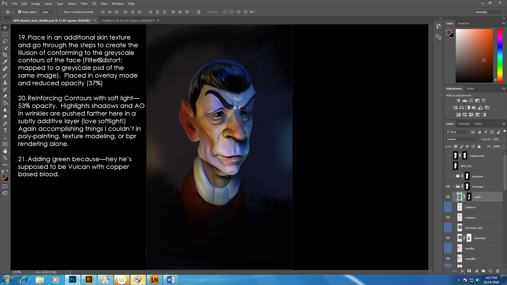Expand the collapsed paintover group
507x285 pixels.
coord(454,176)
